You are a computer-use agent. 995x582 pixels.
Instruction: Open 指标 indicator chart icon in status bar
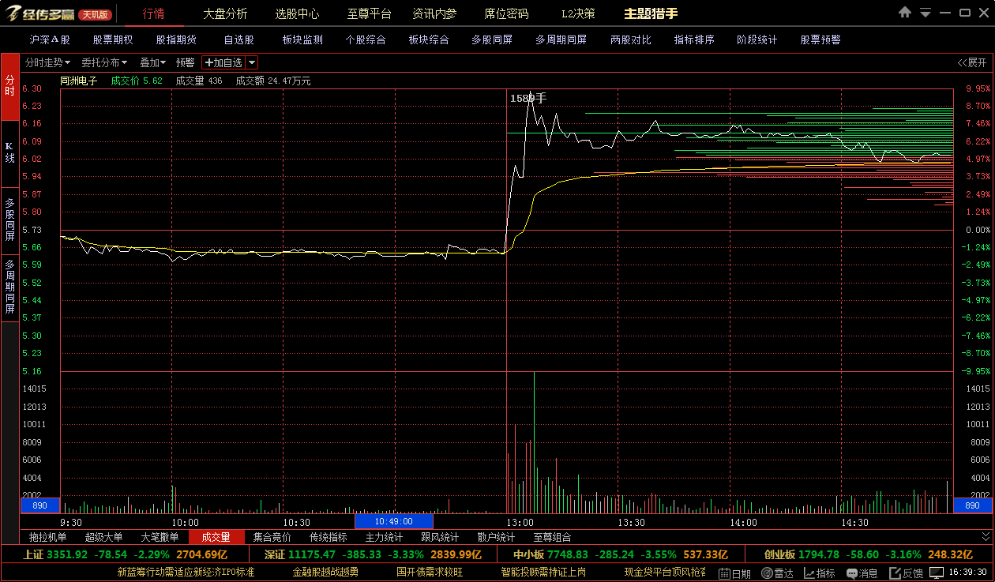point(819,573)
